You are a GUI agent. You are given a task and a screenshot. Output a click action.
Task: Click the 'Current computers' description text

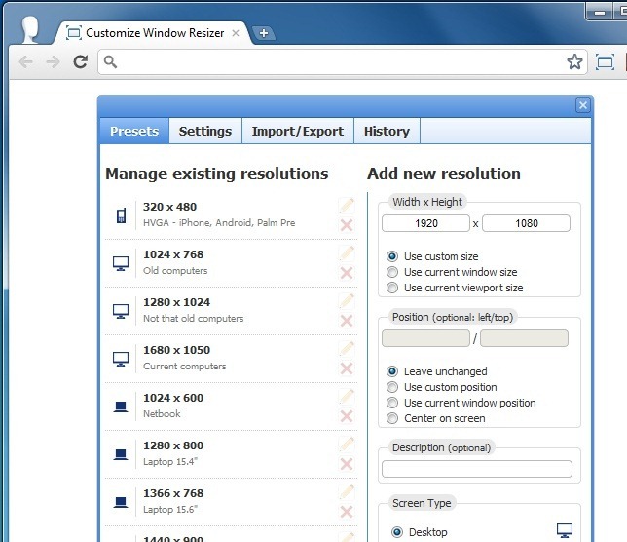tap(184, 366)
